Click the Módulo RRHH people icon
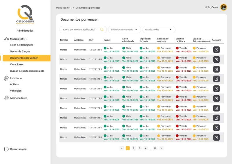Viewport: 232px width, 164px height. [6, 39]
